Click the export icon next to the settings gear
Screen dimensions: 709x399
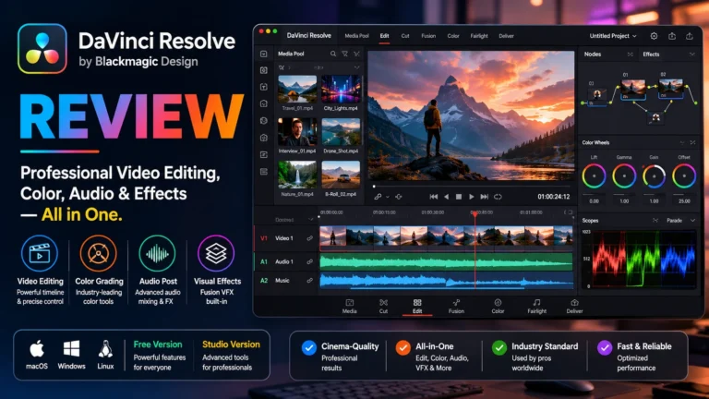(x=672, y=36)
